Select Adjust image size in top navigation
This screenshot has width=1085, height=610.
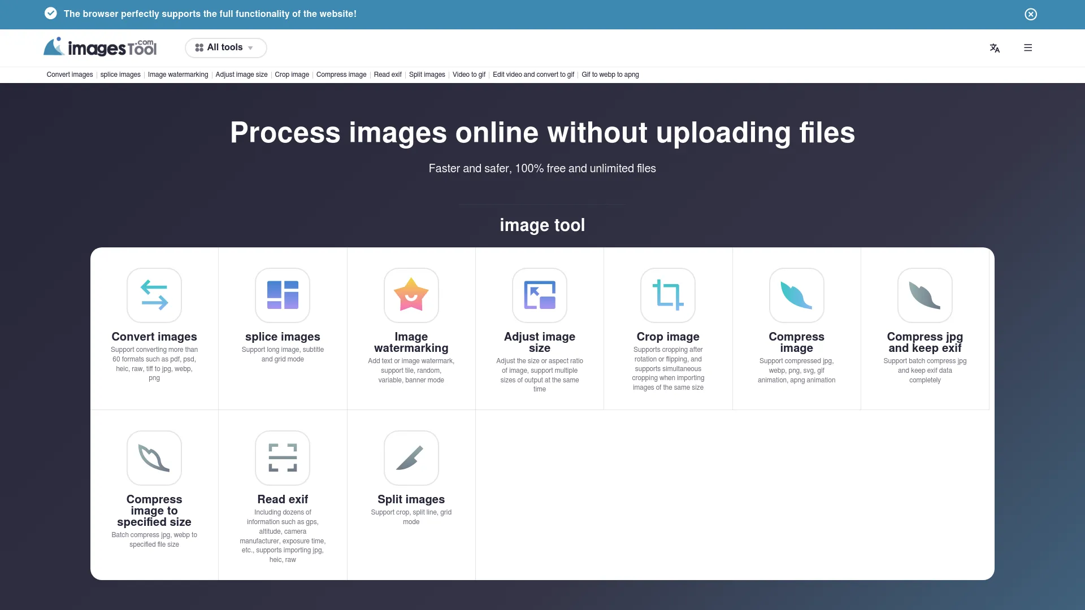tap(241, 75)
